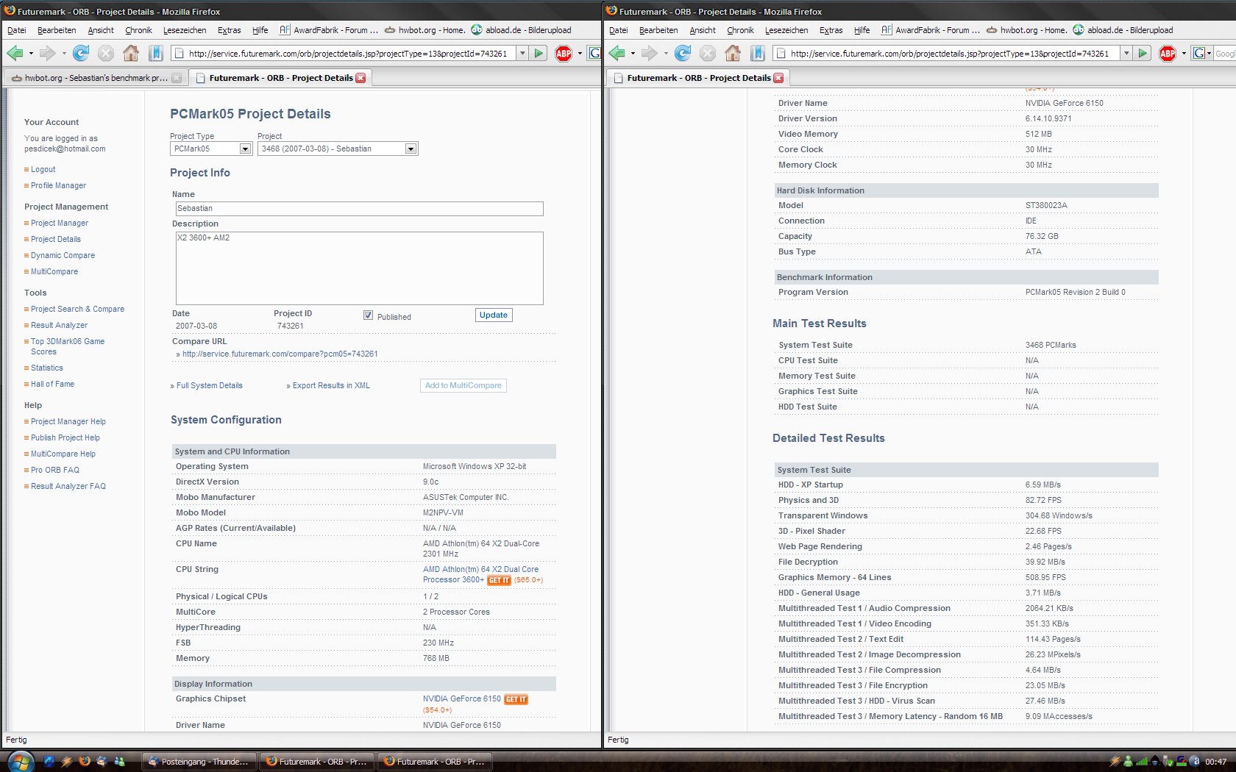The height and width of the screenshot is (772, 1236).
Task: Open Bearbeiten menu in left window
Action: (57, 30)
